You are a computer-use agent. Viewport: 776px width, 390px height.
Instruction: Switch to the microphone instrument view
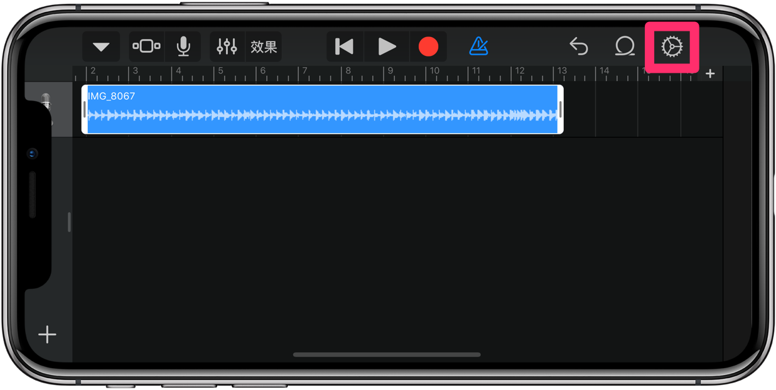pyautogui.click(x=183, y=46)
